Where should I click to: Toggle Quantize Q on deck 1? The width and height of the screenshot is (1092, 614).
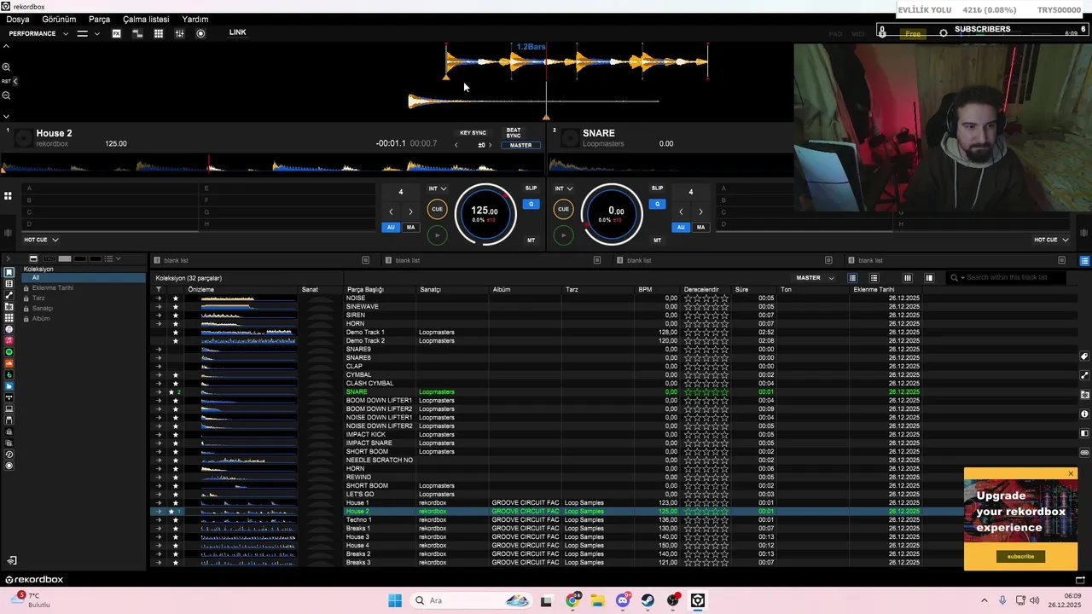[531, 204]
